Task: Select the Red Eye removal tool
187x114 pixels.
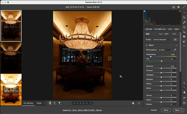Action: pos(184,32)
